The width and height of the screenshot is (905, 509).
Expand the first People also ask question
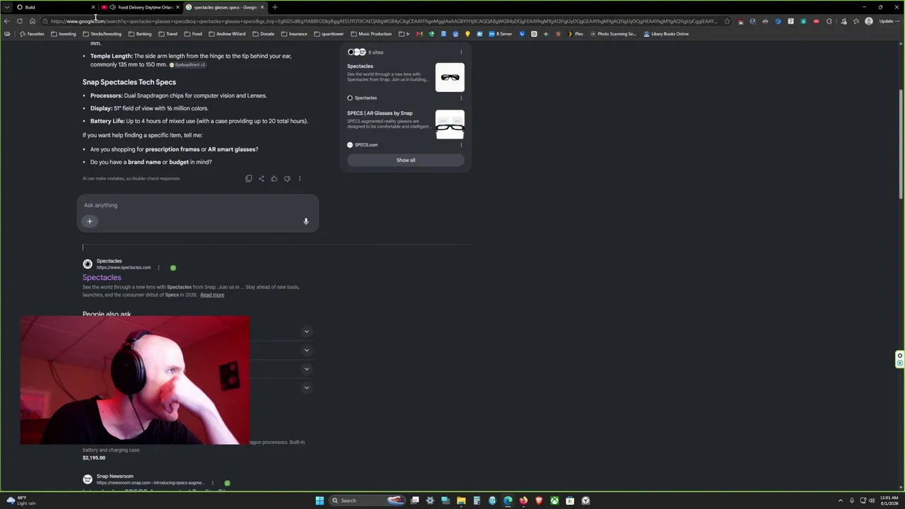coord(306,332)
